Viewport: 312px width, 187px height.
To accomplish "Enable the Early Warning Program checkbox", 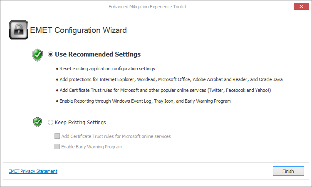I will click(57, 147).
